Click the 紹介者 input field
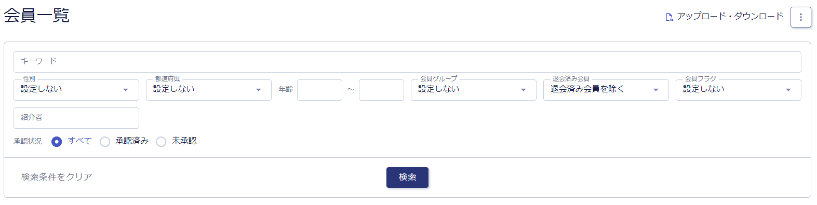This screenshot has width=817, height=205. pyautogui.click(x=76, y=118)
